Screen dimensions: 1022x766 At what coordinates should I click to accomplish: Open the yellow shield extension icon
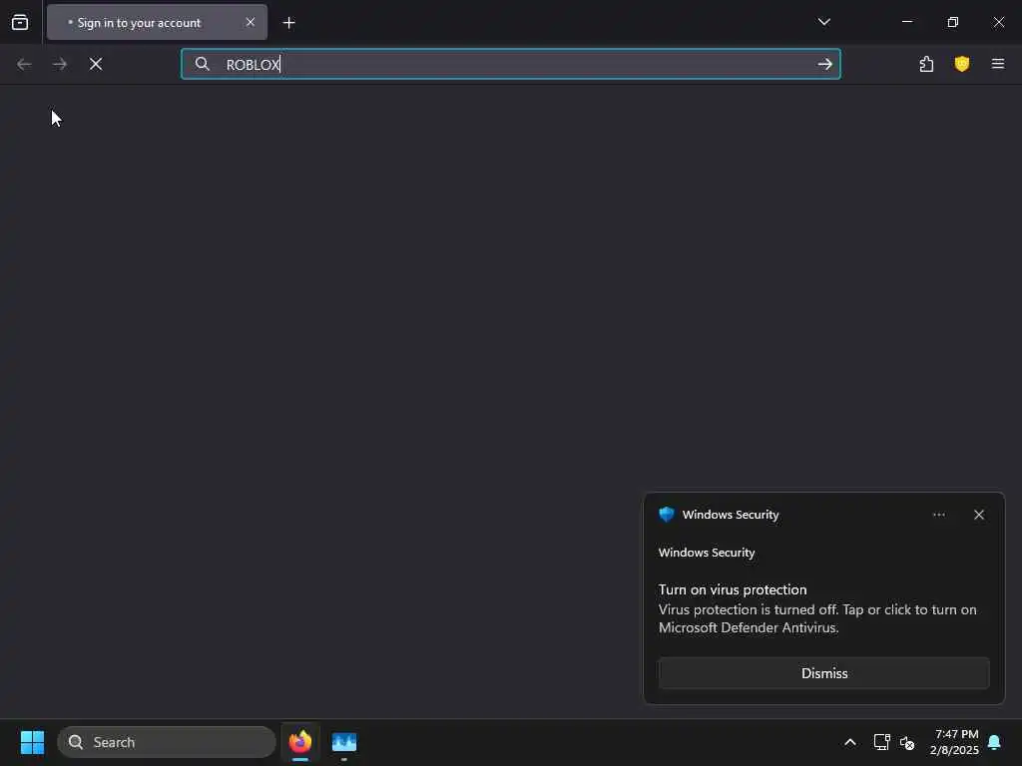click(962, 64)
